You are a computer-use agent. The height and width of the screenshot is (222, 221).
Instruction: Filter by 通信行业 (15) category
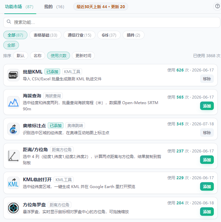pos(79,35)
